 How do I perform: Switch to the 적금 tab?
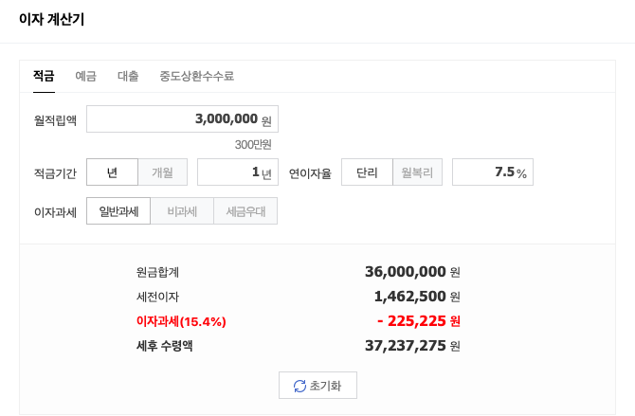pos(44,76)
